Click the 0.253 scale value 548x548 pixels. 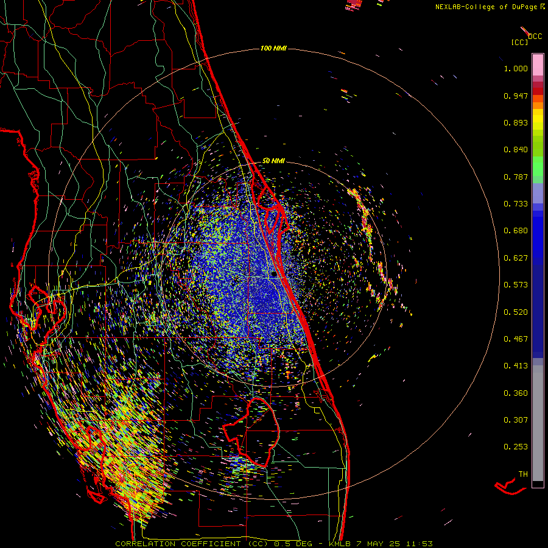[x=516, y=447]
